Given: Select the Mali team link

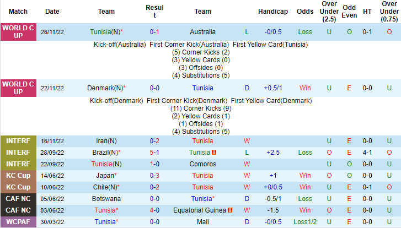Looking at the screenshot, I should (202, 221).
